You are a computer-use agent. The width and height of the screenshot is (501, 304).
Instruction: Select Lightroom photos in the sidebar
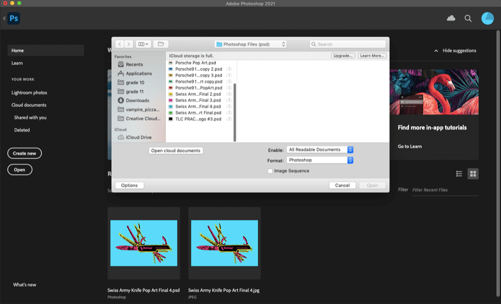[29, 92]
